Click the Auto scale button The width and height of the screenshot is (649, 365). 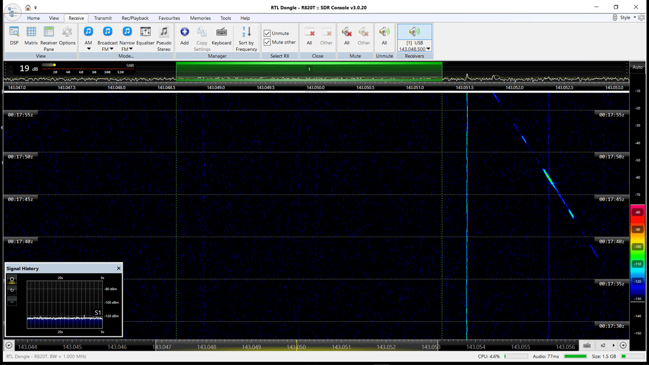click(638, 67)
